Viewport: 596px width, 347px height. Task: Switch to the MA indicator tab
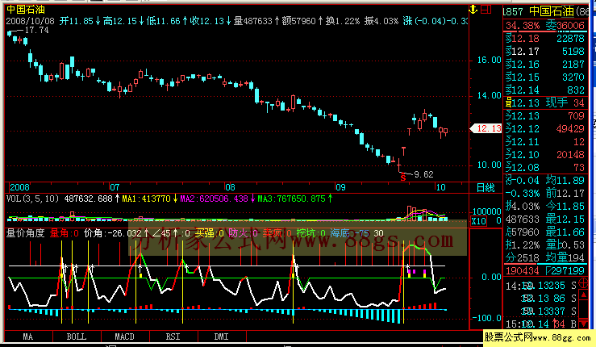(28, 337)
